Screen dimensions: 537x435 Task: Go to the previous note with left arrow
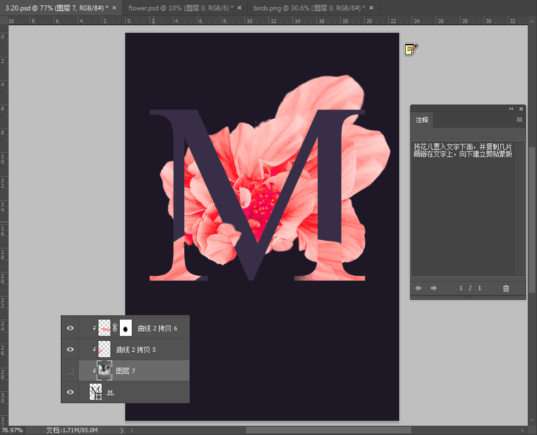[x=418, y=288]
